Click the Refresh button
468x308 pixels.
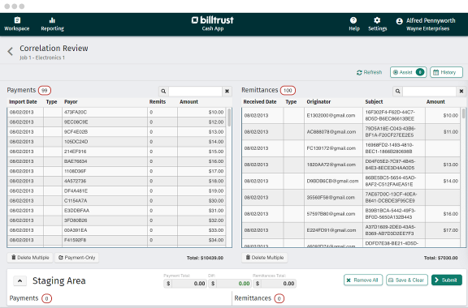pyautogui.click(x=369, y=72)
